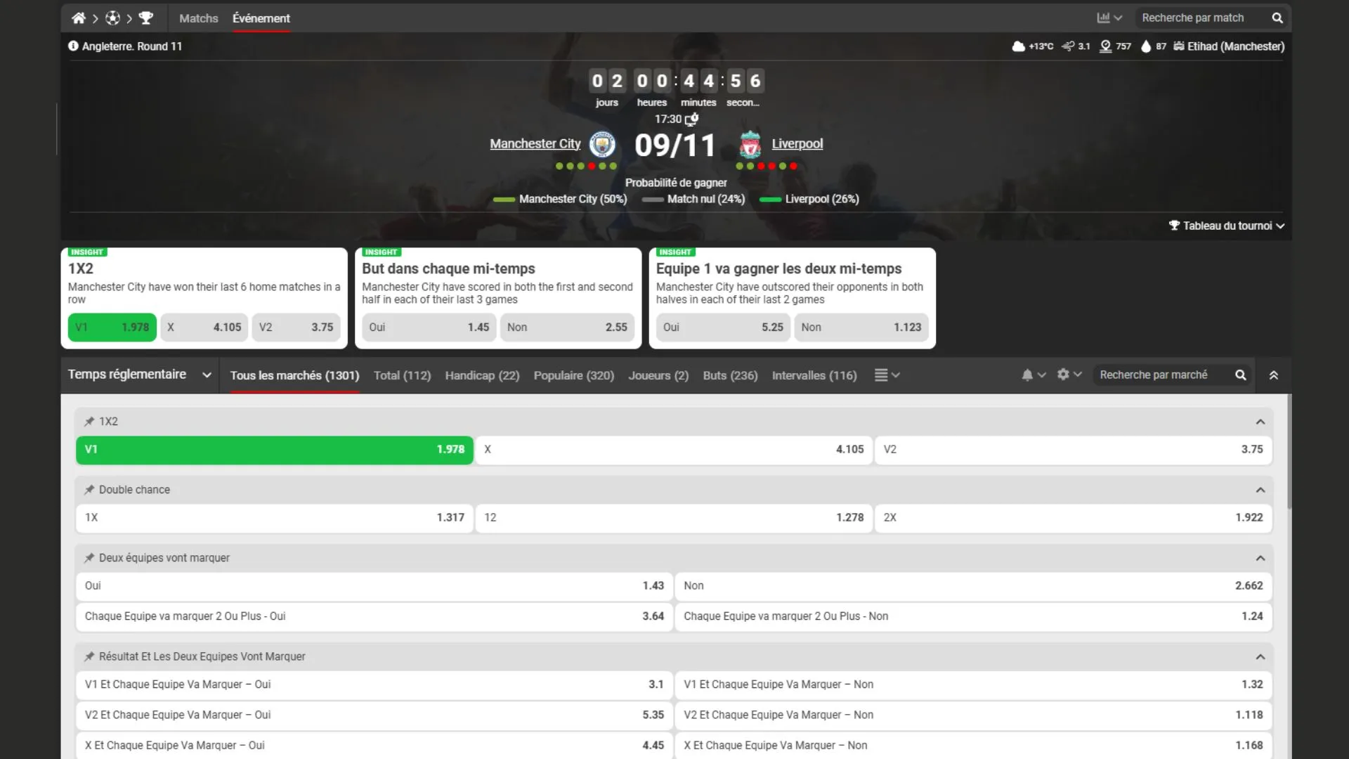Open the Manchester City team link

[x=535, y=144]
